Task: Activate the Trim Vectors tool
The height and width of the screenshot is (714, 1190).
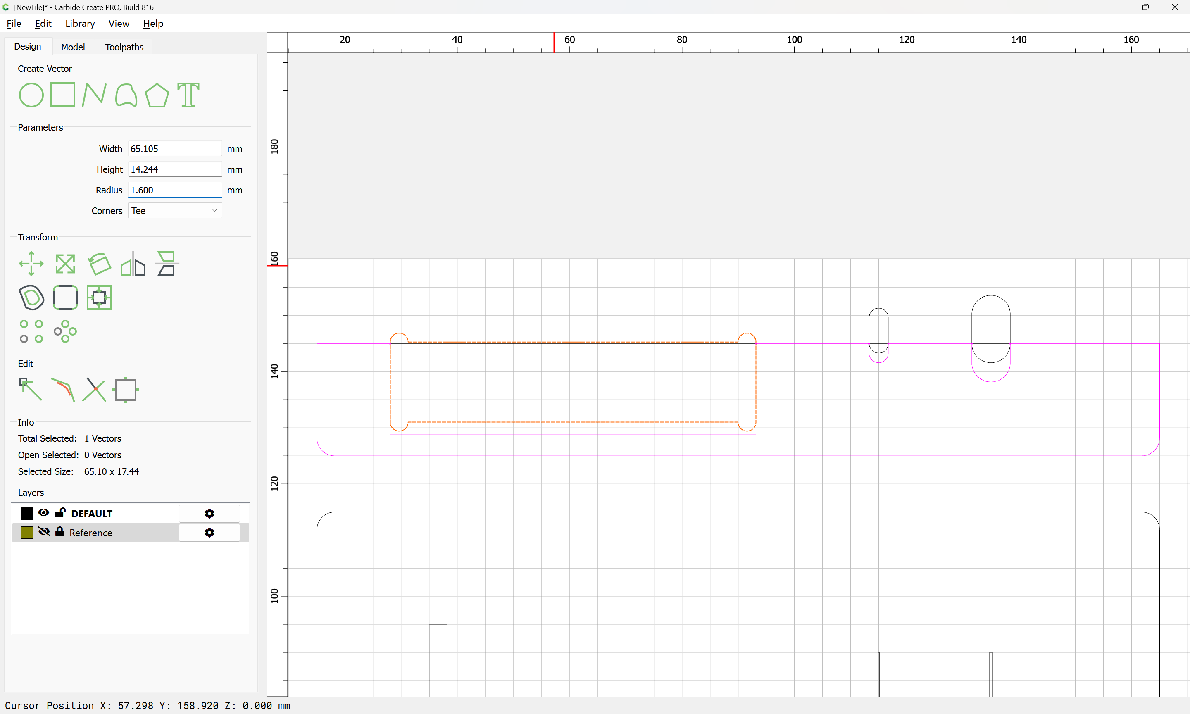Action: click(x=94, y=389)
